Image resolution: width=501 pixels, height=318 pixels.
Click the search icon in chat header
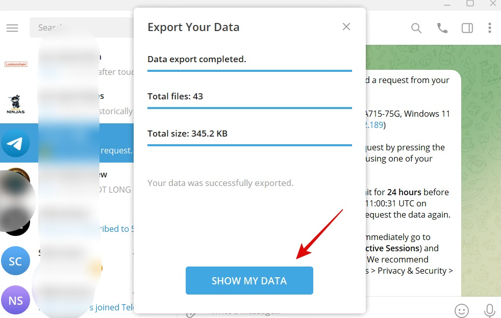pos(416,28)
